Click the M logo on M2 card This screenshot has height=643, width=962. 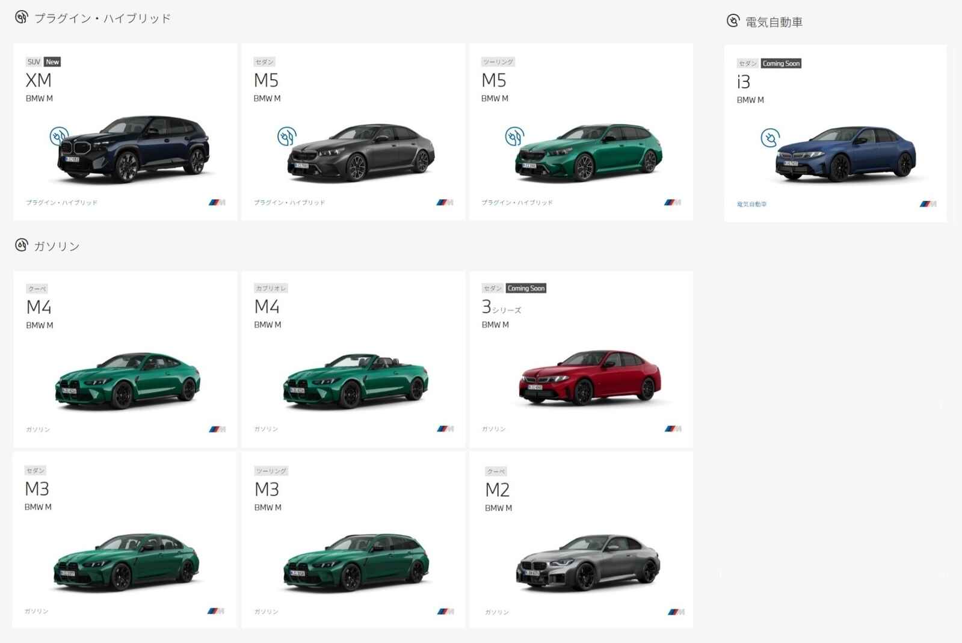[676, 612]
